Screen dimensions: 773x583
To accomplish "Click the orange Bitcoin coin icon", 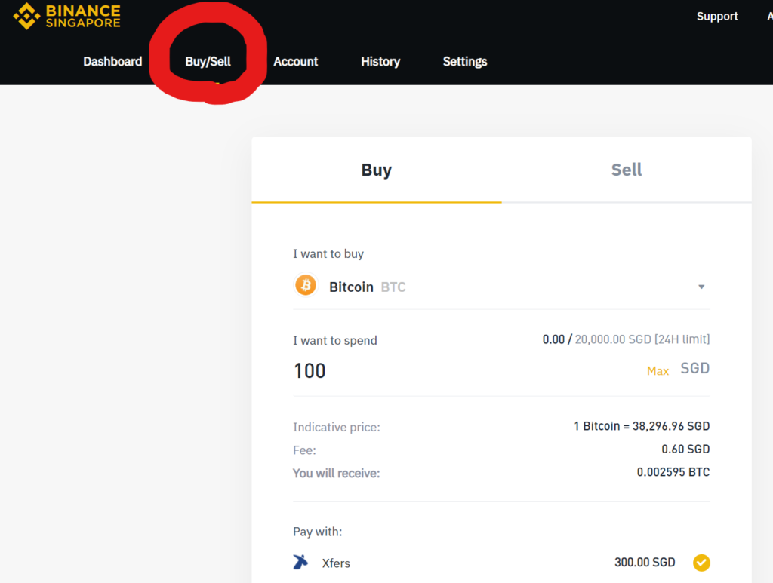I will [306, 285].
